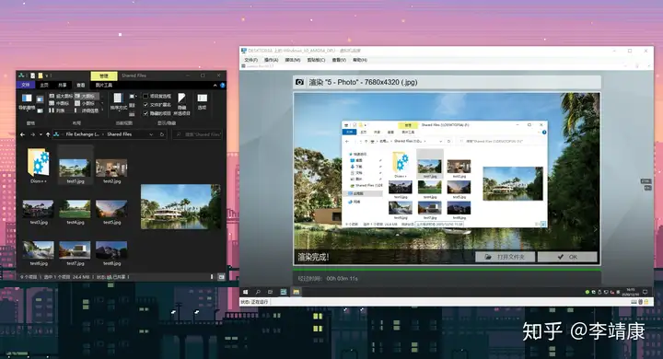Click the sort-by icon in the ribbon
Image resolution: width=663 pixels, height=359 pixels.
point(118,98)
